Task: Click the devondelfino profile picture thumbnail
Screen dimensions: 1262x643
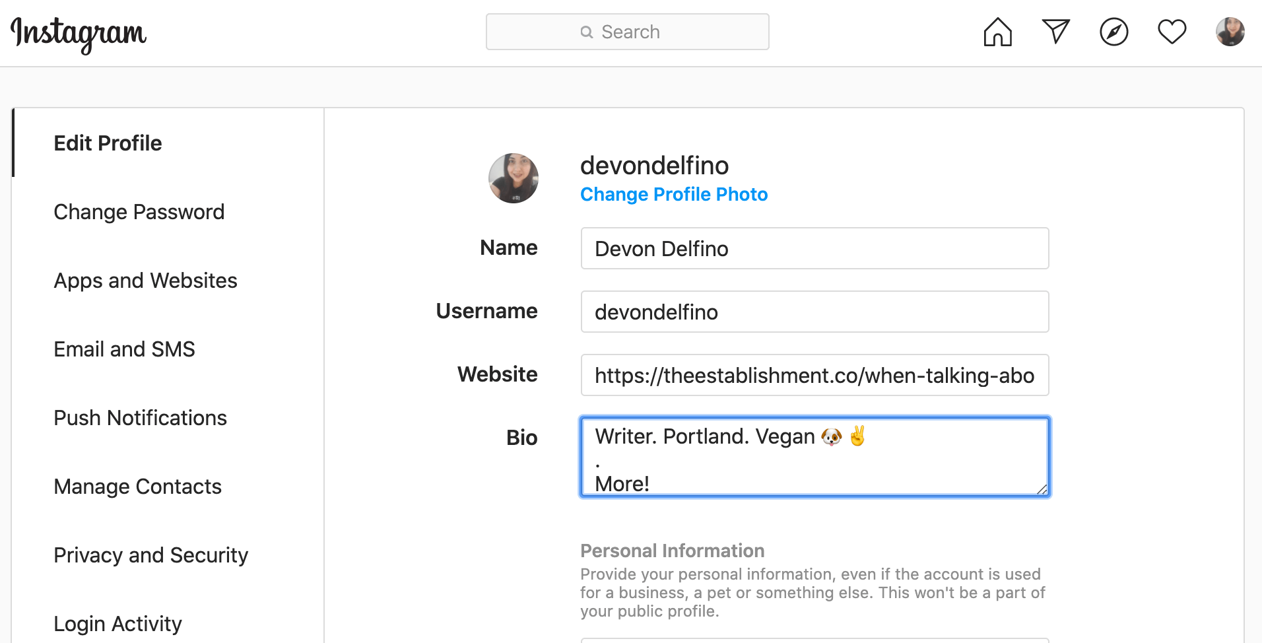Action: click(514, 178)
